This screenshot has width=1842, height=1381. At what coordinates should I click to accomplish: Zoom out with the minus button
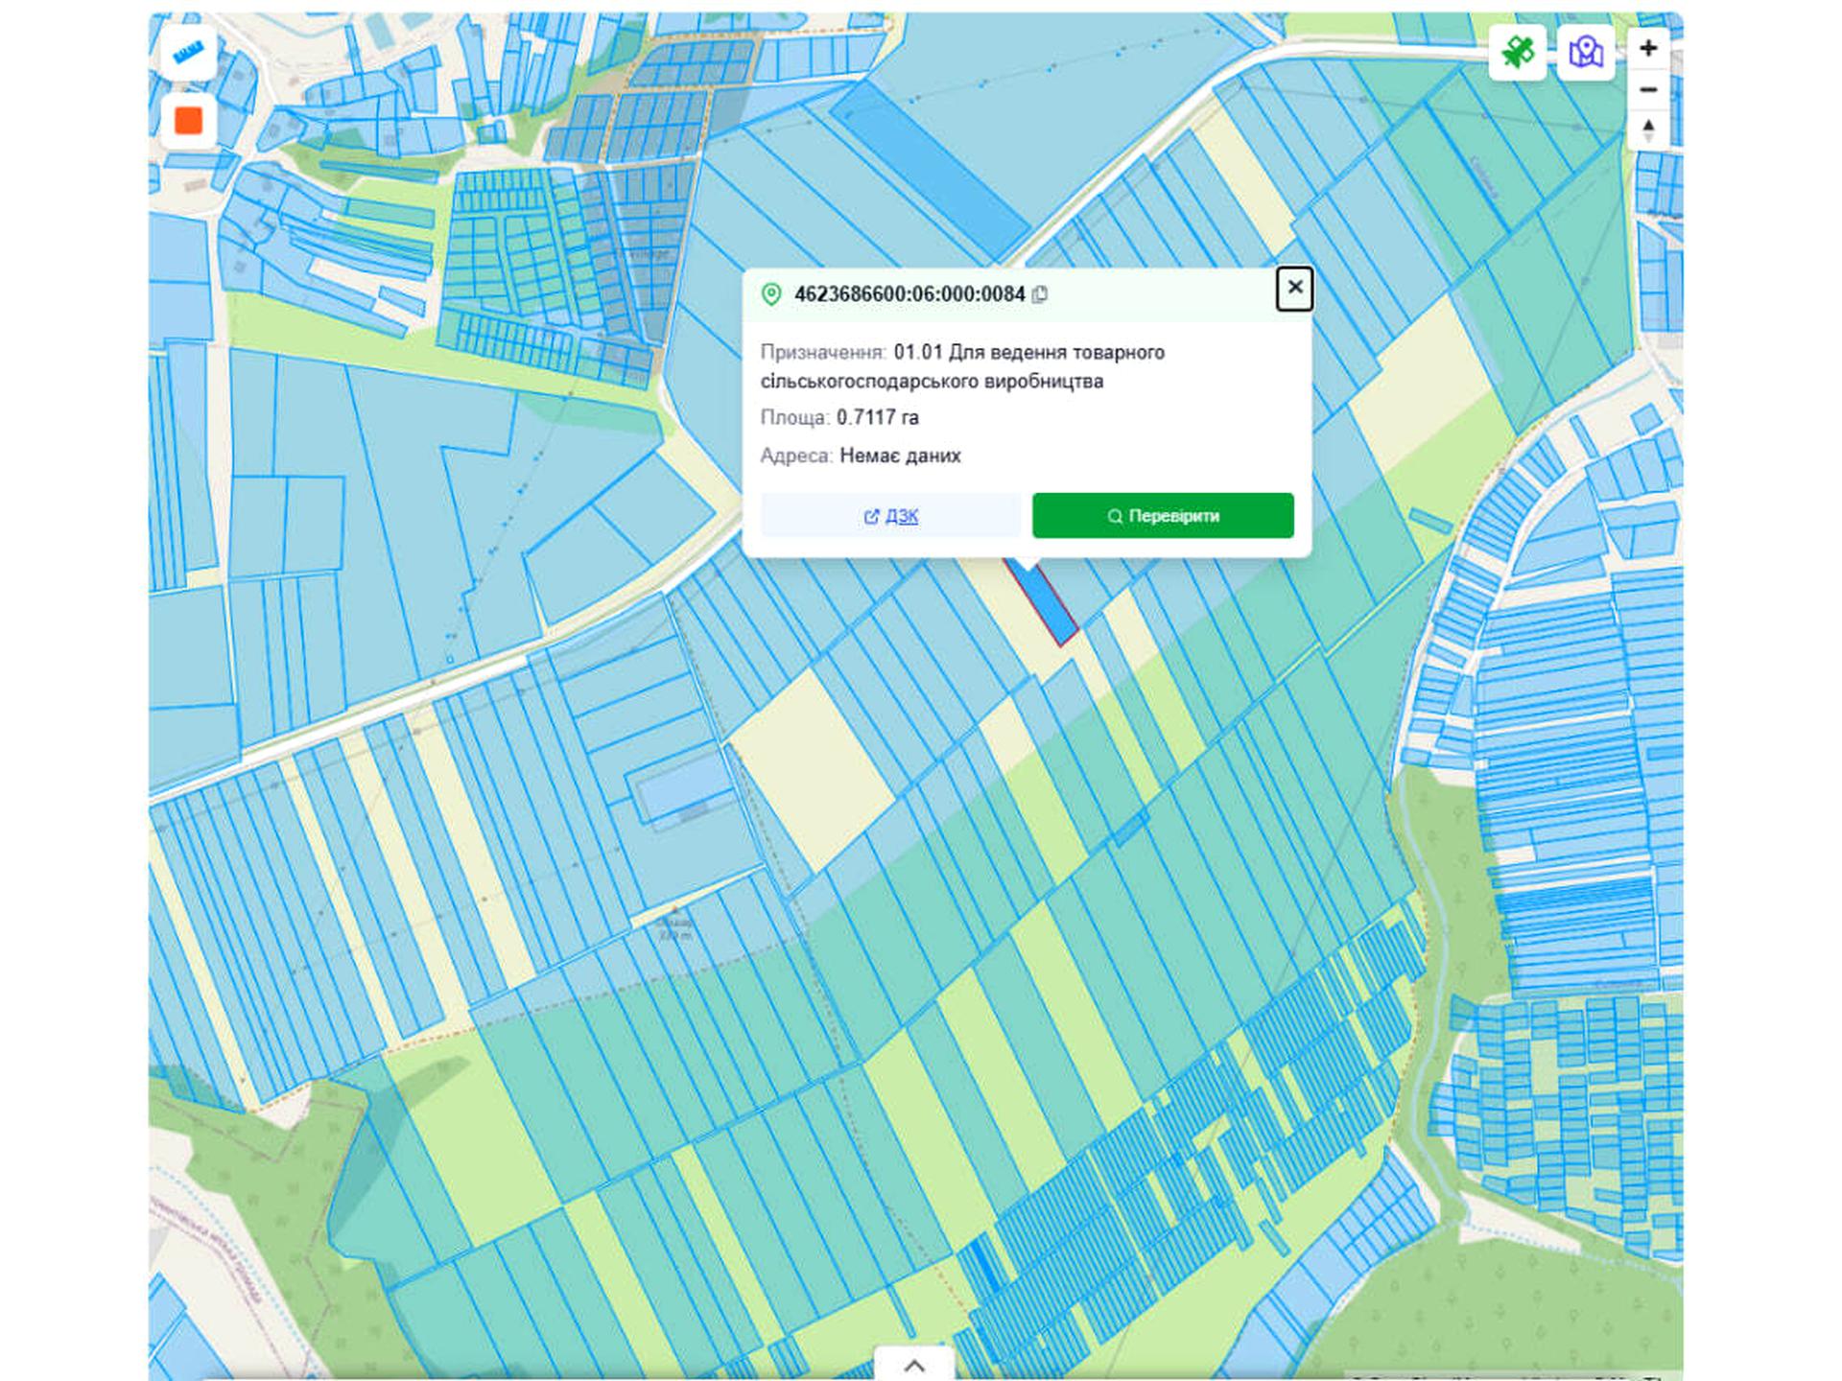tap(1648, 90)
